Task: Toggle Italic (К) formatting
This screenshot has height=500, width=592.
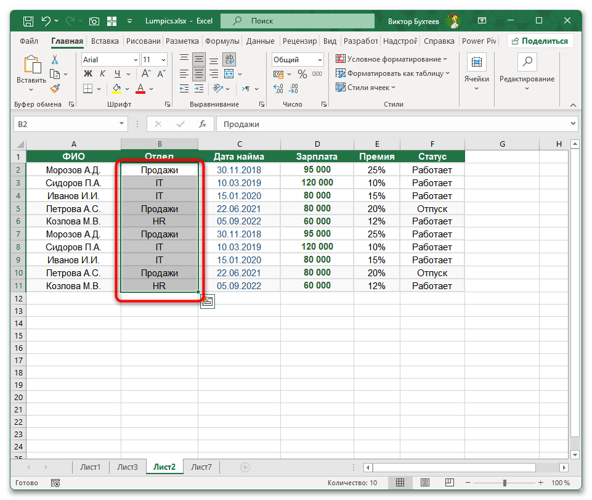Action: click(103, 74)
